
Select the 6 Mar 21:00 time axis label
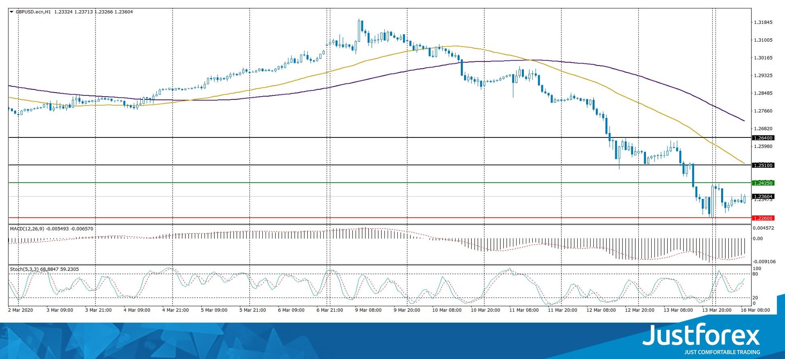pos(330,310)
